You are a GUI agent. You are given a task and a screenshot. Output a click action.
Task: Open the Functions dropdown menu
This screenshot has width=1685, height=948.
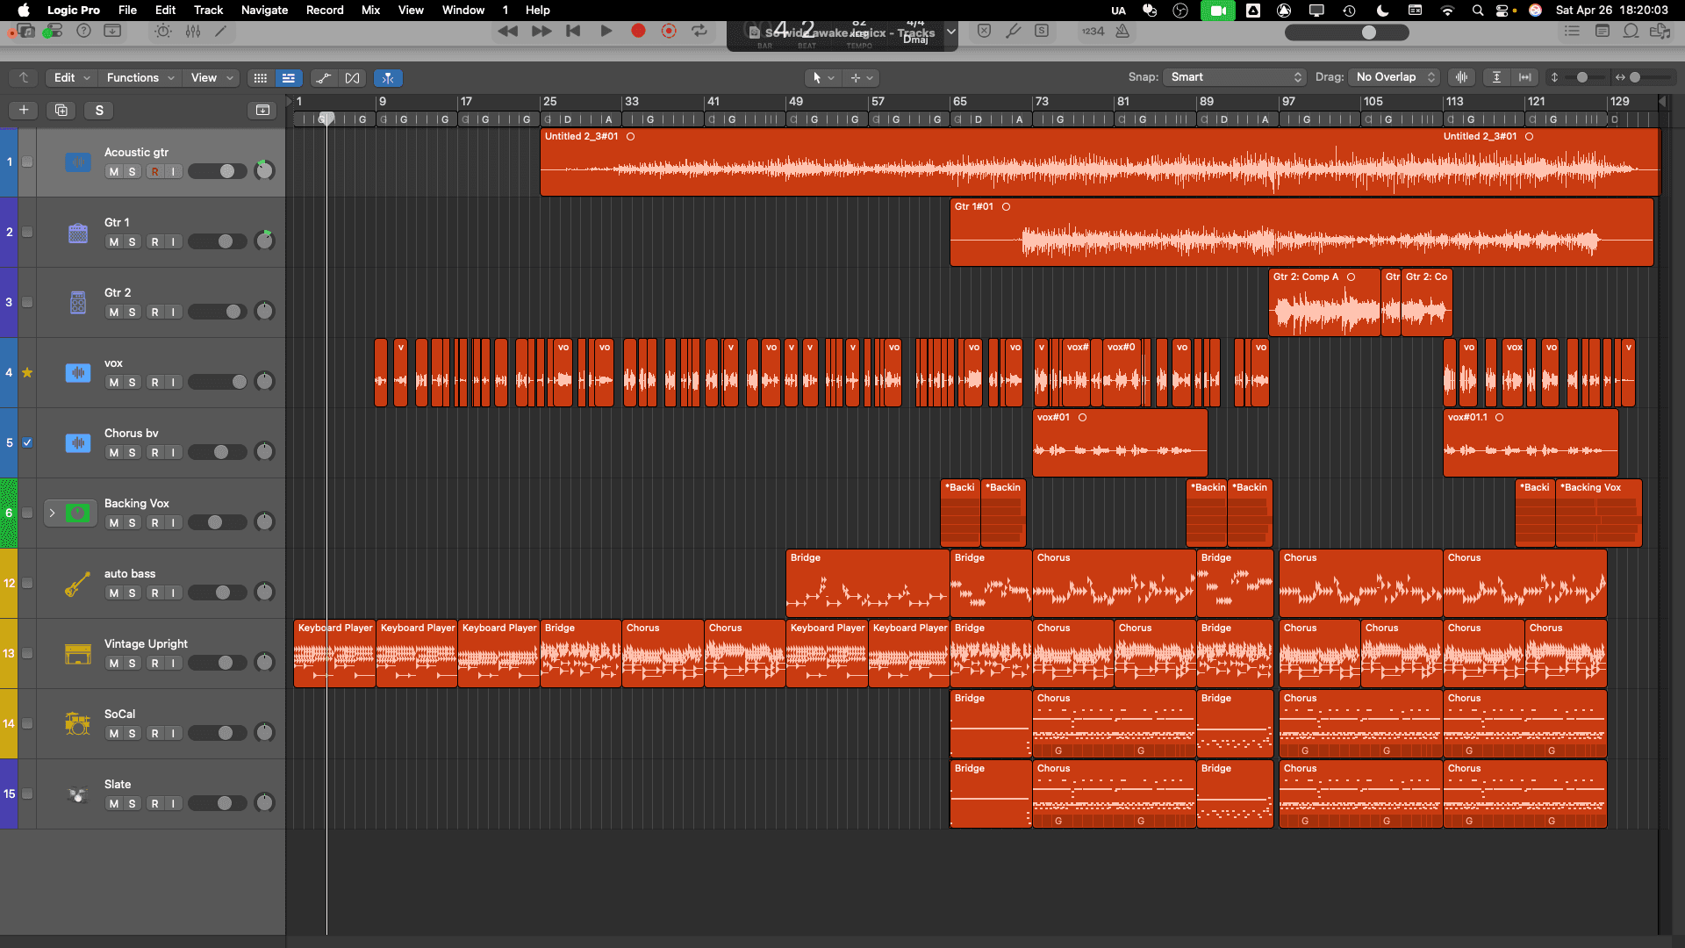click(x=140, y=77)
